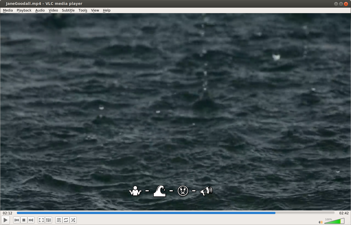
Task: Maximize the VLC window
Action: [x=341, y=4]
